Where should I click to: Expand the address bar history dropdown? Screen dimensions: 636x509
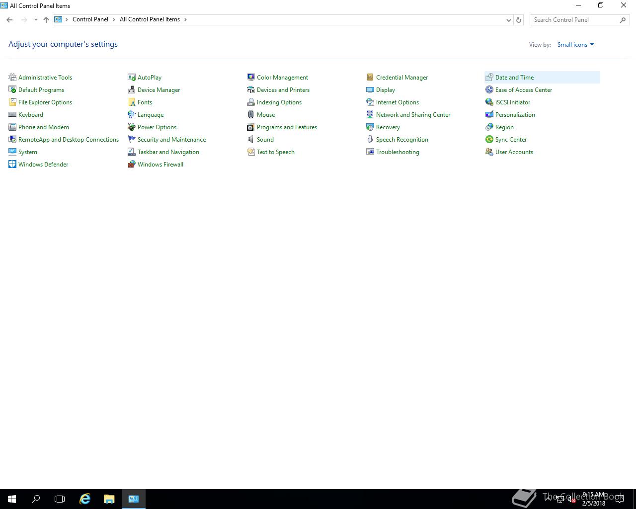point(508,20)
